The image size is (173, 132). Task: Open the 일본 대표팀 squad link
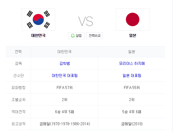point(132,75)
